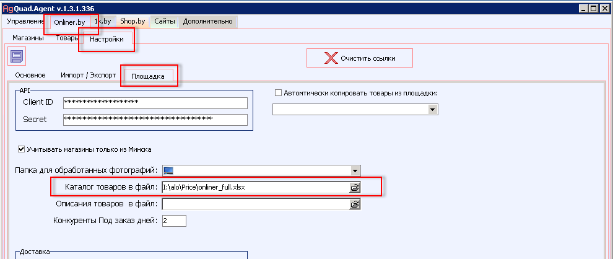Click into the Secret field
The width and height of the screenshot is (613, 259).
click(x=155, y=120)
